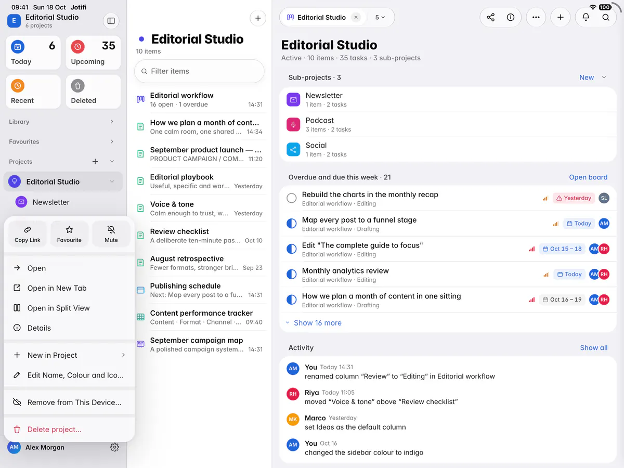
Task: Add a new project with plus icon
Action: pos(95,162)
